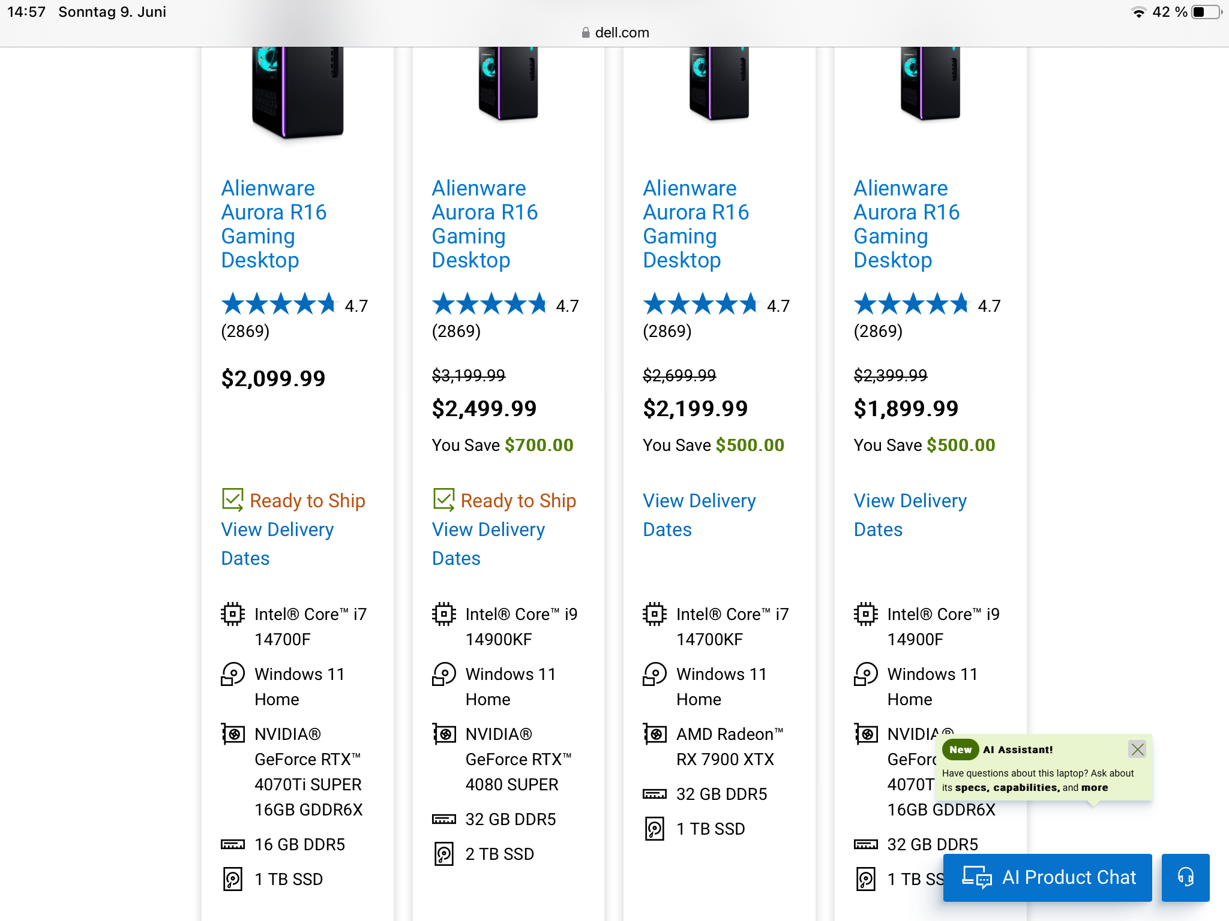Click the memory icon beside 16 GB DDR5
The image size is (1229, 921).
(233, 844)
